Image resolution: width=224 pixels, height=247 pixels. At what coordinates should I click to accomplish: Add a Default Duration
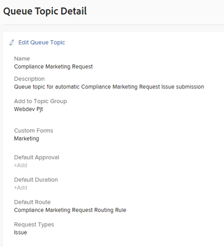[20, 188]
